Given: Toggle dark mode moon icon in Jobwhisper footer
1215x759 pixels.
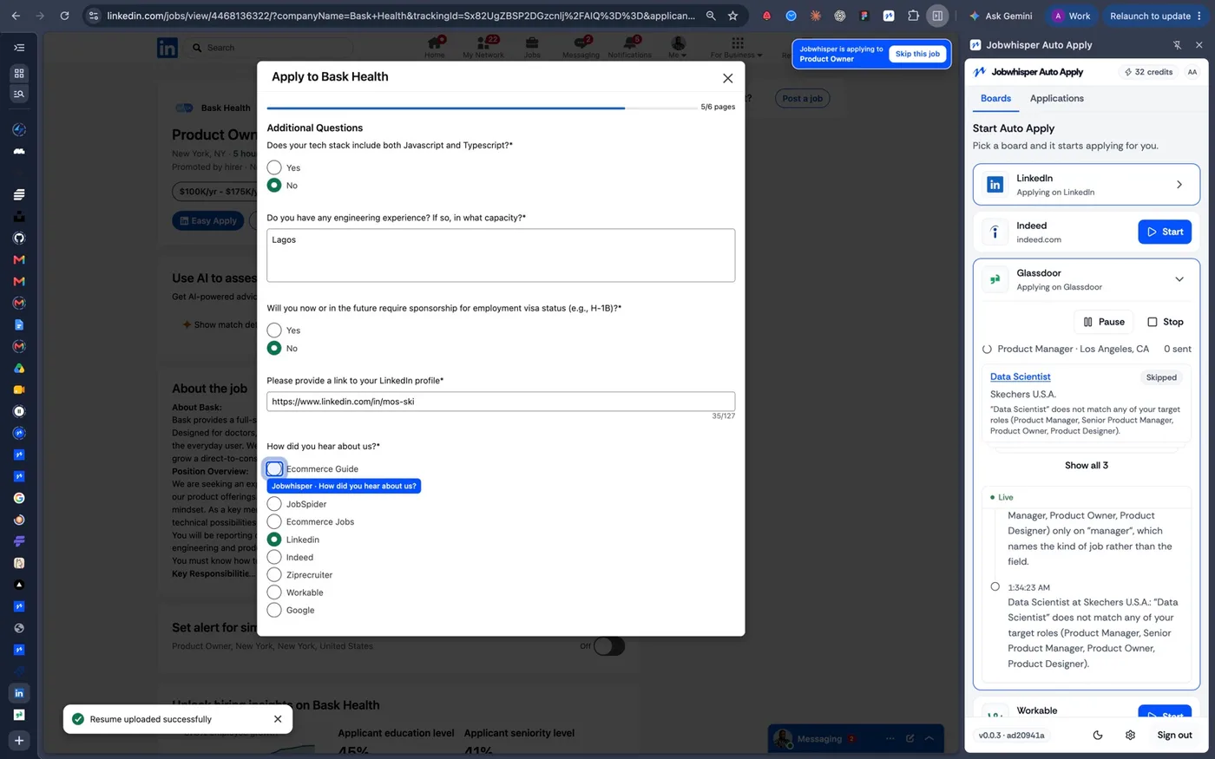Looking at the screenshot, I should point(1098,735).
